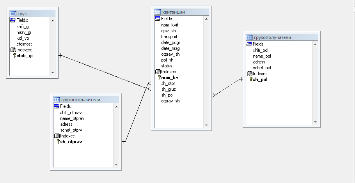Select the date_razg field in квитанции

point(170,48)
